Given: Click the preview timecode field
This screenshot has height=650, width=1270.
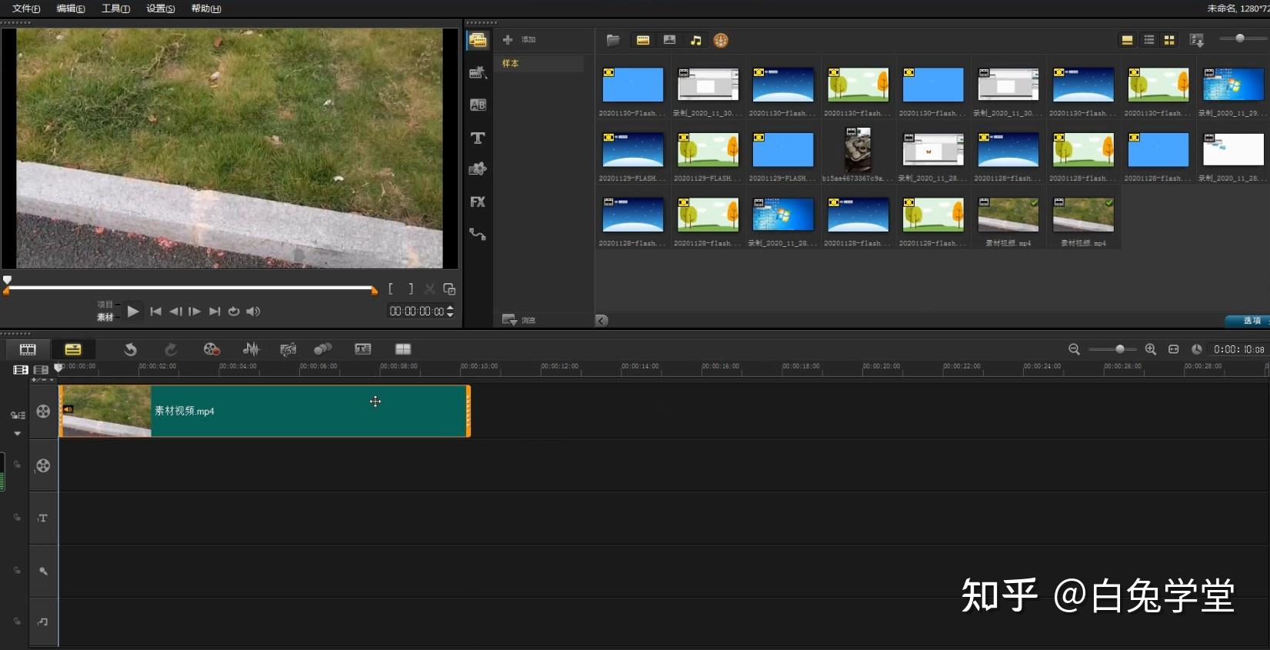Looking at the screenshot, I should tap(417, 312).
